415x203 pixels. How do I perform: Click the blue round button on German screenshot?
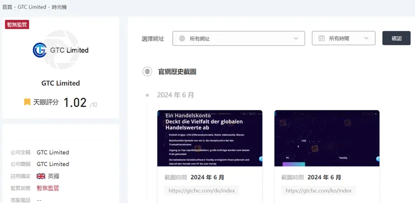pos(261,159)
